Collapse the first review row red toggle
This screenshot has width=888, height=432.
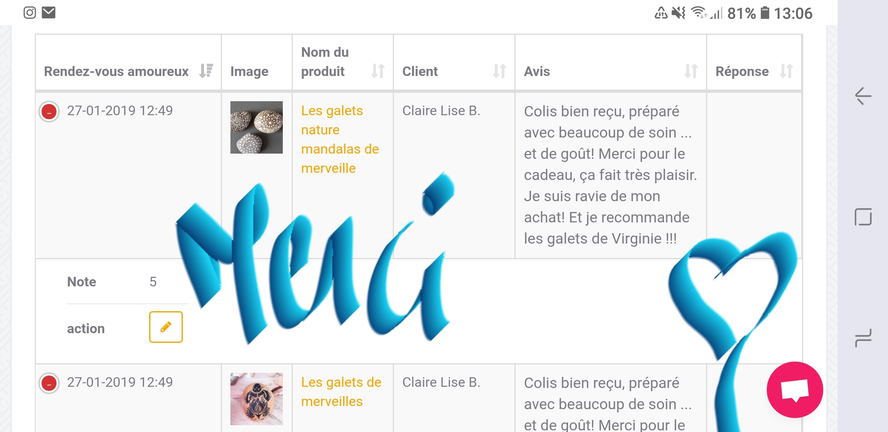(49, 112)
